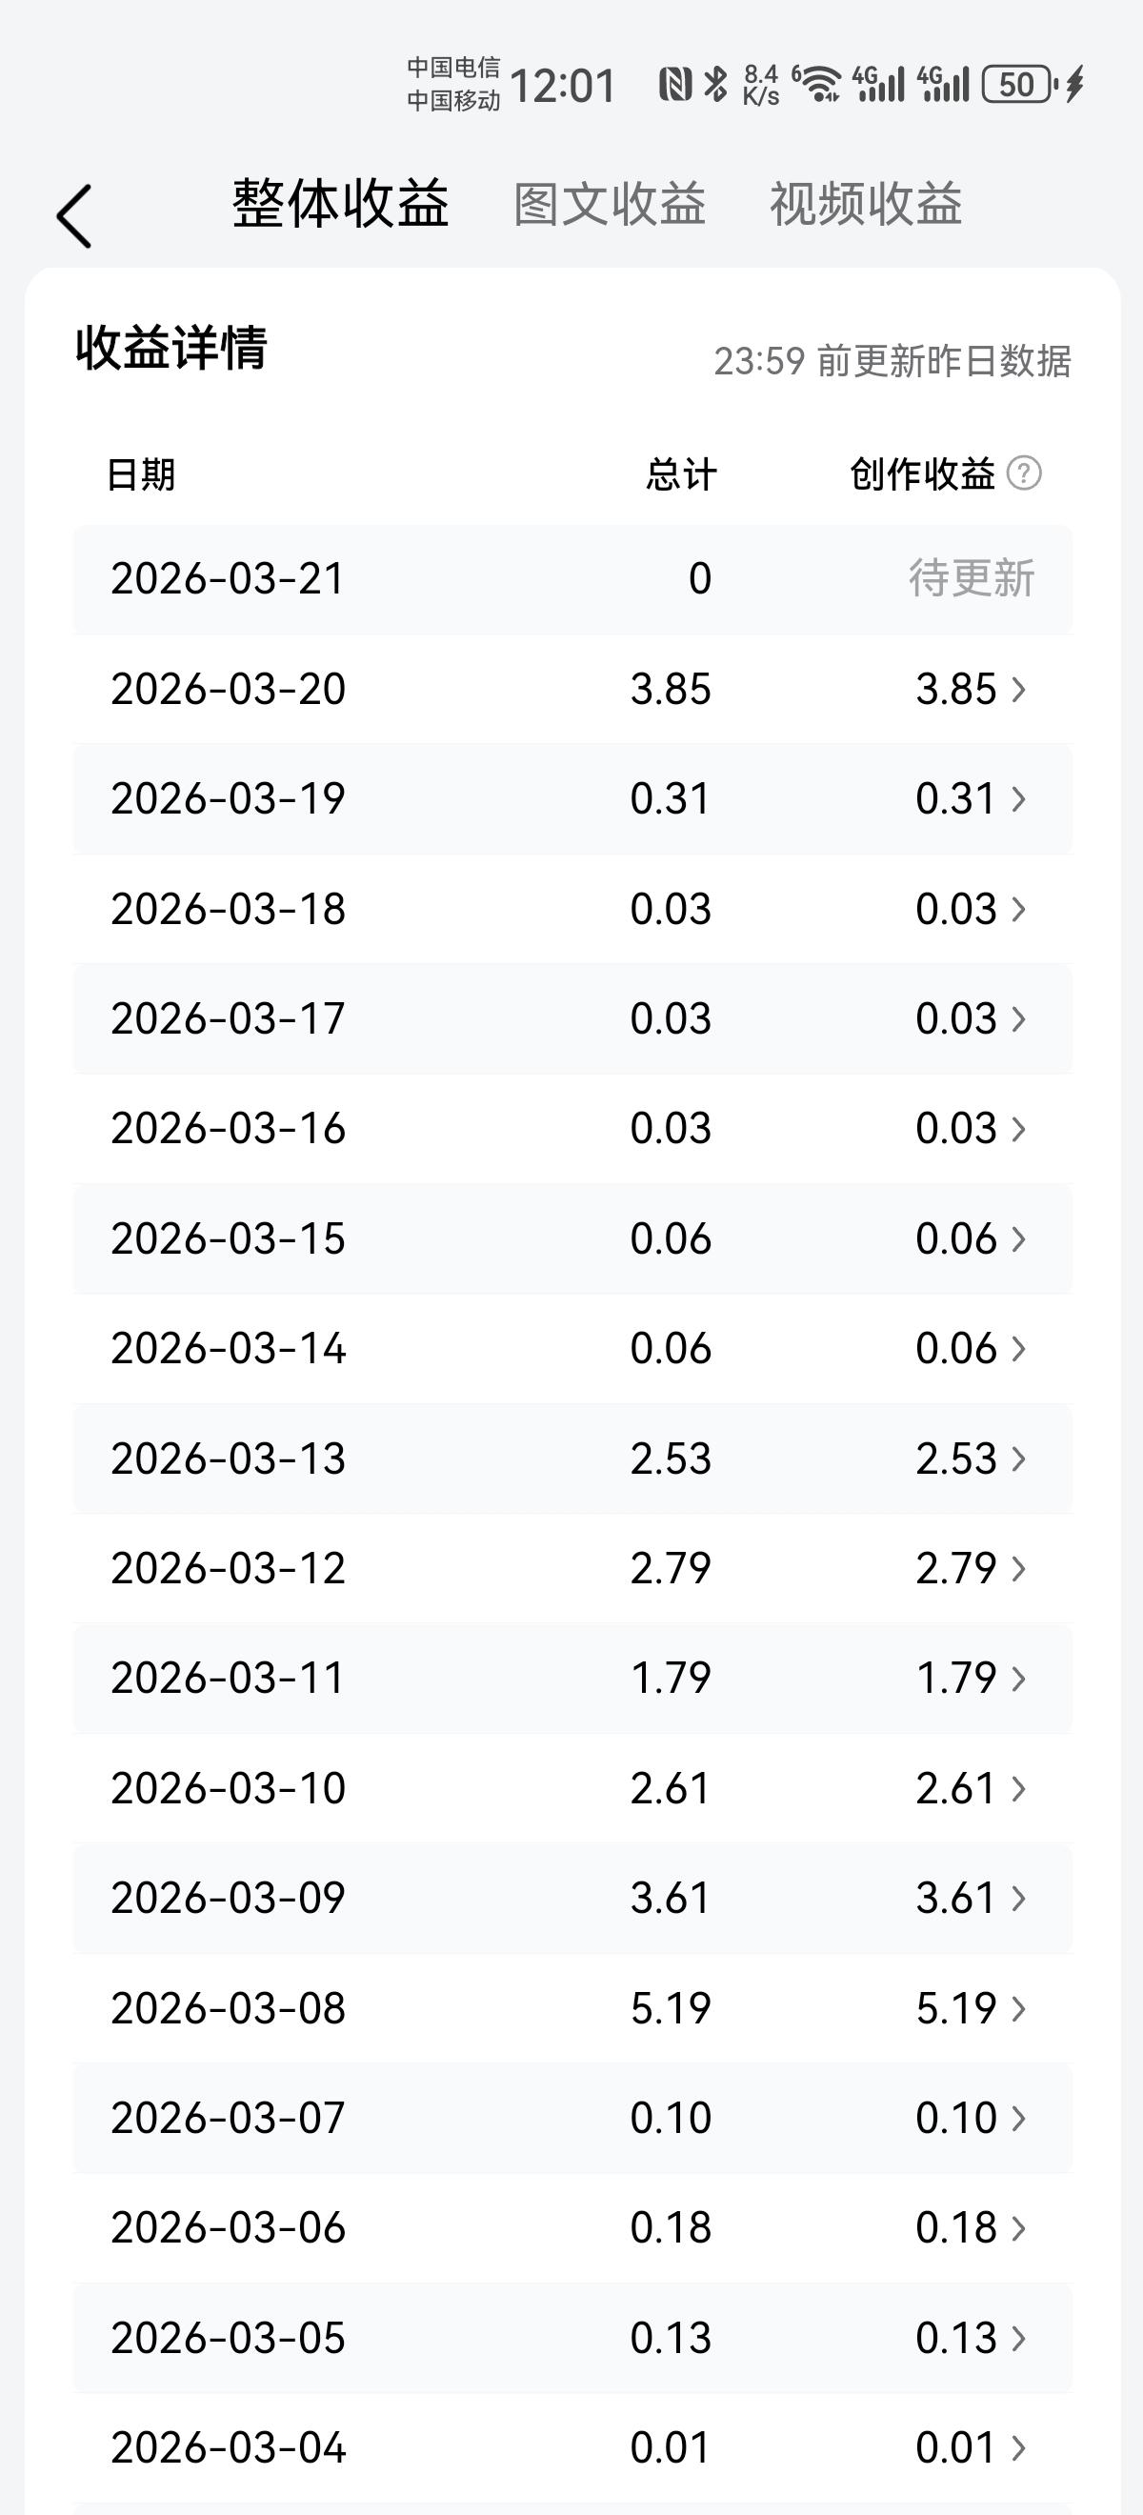Image resolution: width=1143 pixels, height=2515 pixels.
Task: Tap the Bluetooth status icon
Action: [x=715, y=84]
